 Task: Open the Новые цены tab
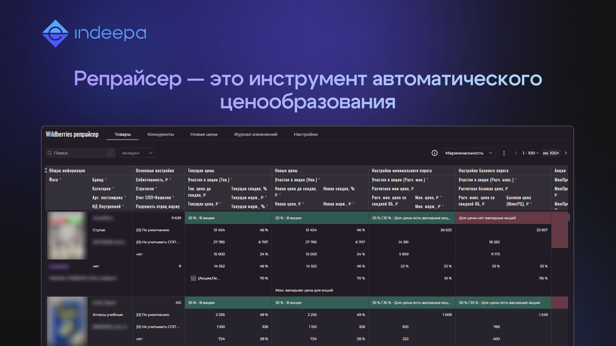point(204,134)
